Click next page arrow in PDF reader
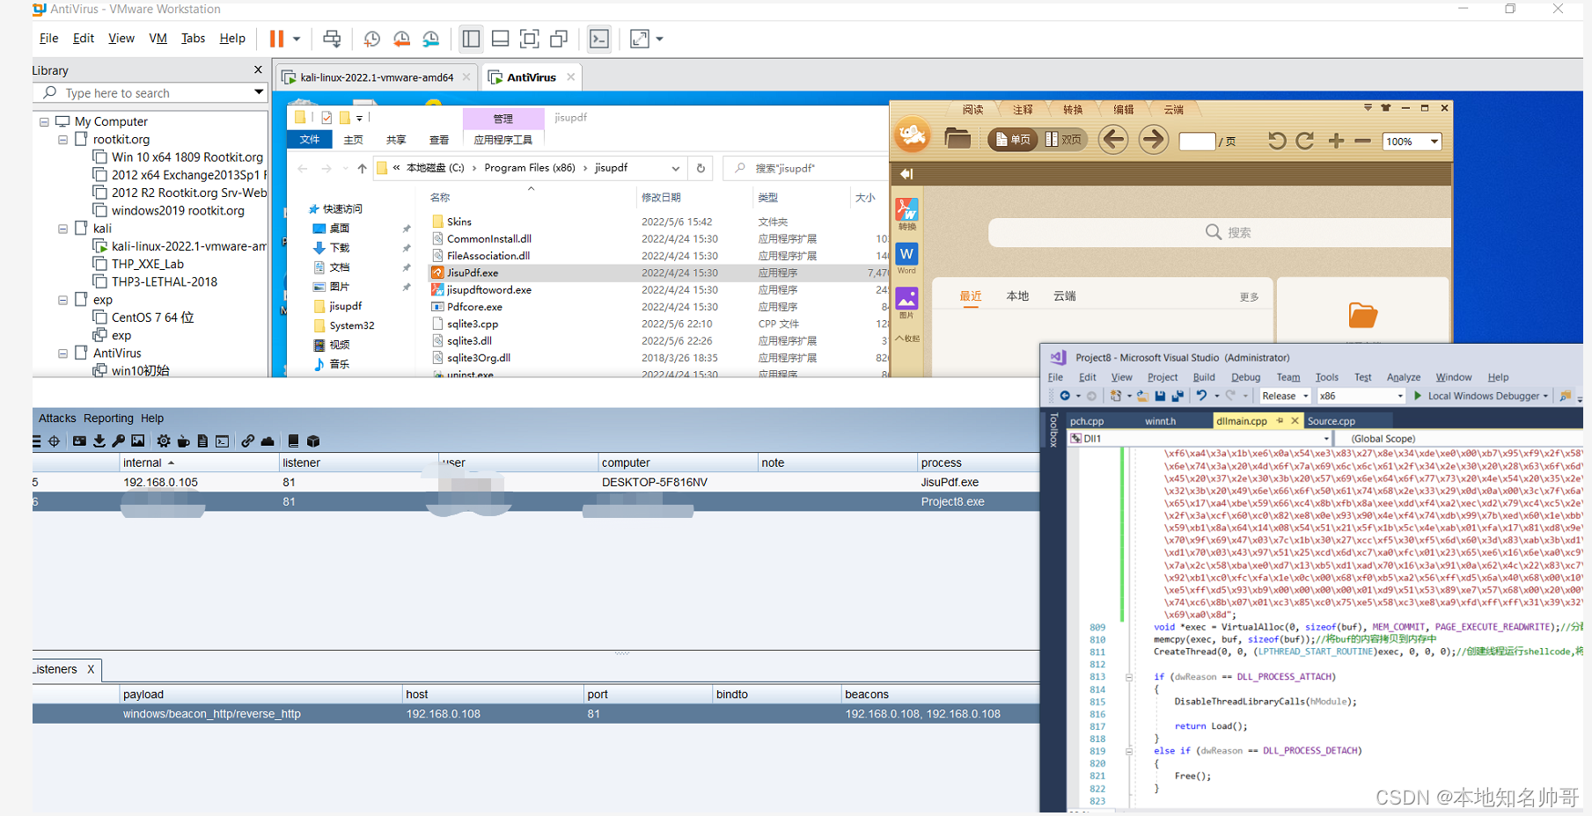This screenshot has height=816, width=1592. [1153, 140]
